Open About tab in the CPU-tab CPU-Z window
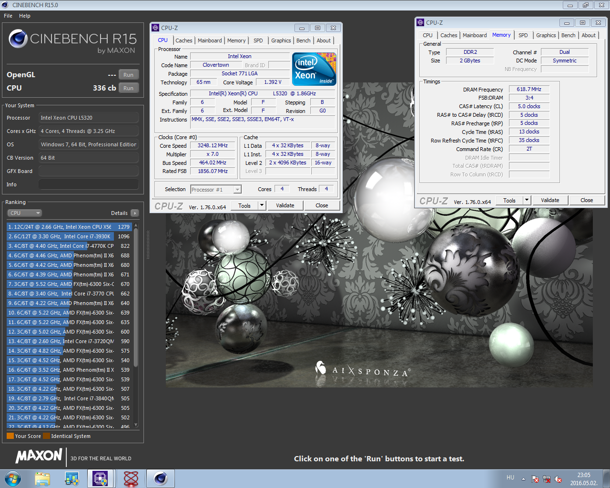Screen dimensions: 610x488 pyautogui.click(x=324, y=41)
